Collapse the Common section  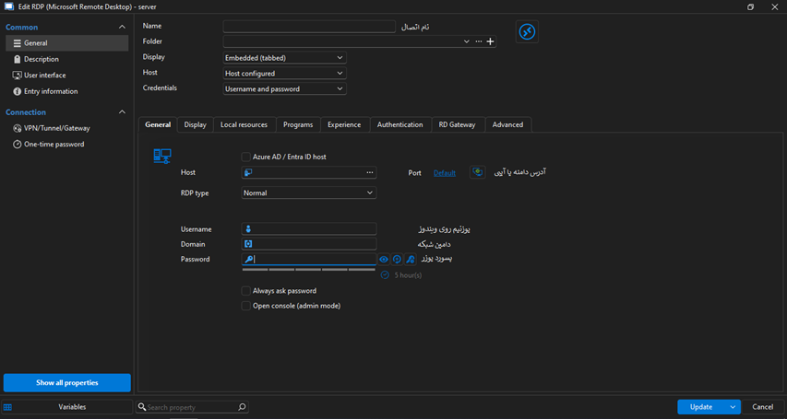pyautogui.click(x=122, y=27)
